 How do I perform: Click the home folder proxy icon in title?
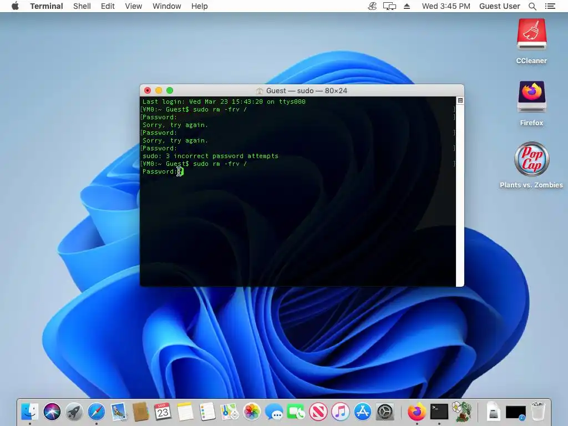(260, 90)
